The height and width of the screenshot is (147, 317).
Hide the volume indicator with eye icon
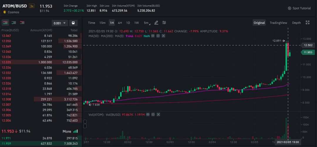(148, 114)
